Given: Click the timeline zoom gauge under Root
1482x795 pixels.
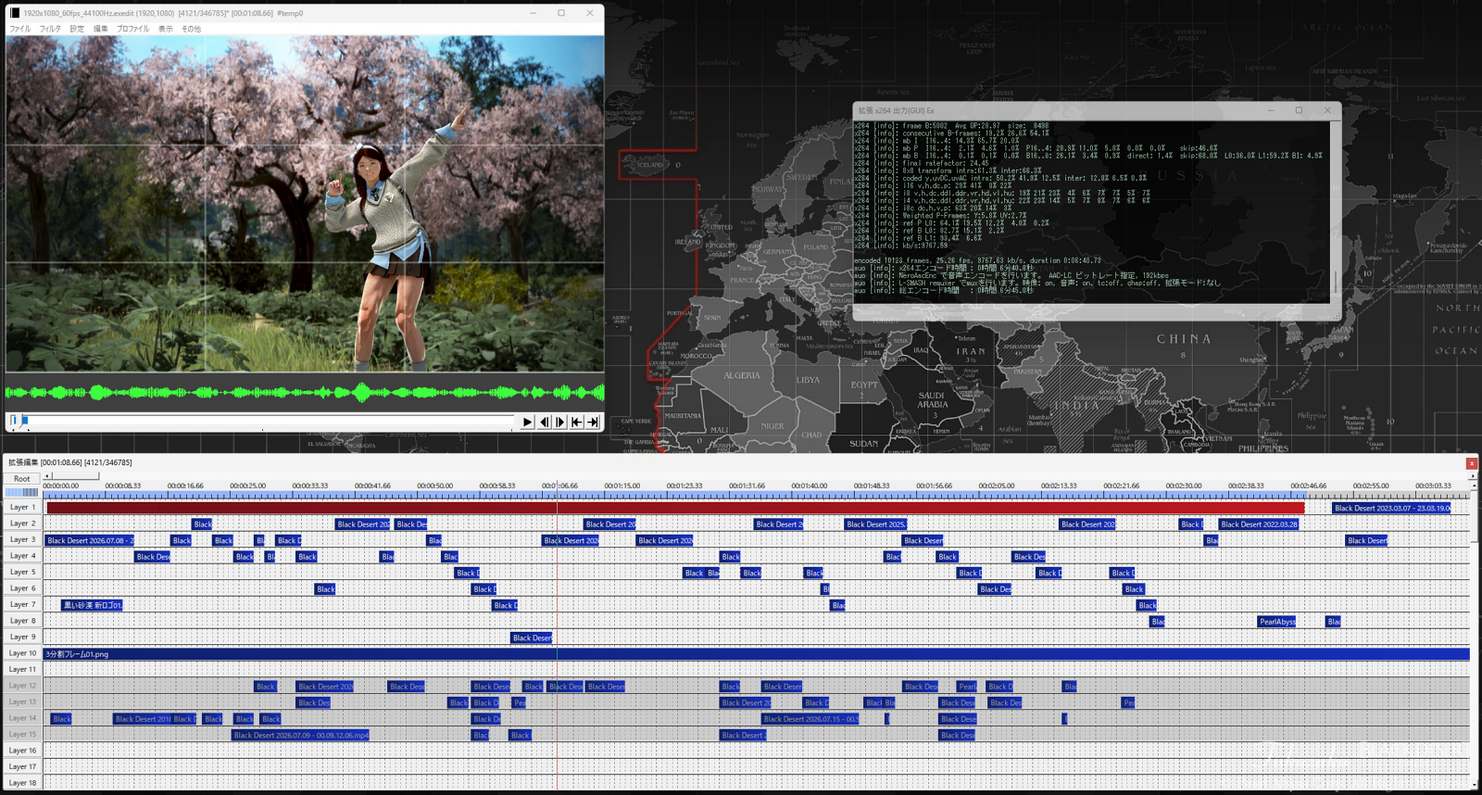Looking at the screenshot, I should click(x=22, y=492).
